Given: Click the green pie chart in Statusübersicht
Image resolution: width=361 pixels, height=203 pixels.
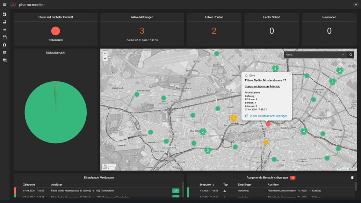Looking at the screenshot, I should [x=56, y=112].
